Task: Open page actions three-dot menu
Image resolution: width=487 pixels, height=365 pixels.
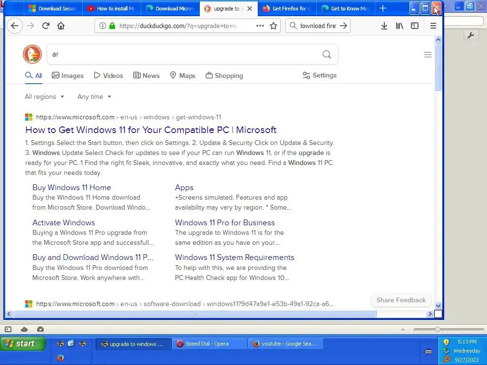Action: 260,26
